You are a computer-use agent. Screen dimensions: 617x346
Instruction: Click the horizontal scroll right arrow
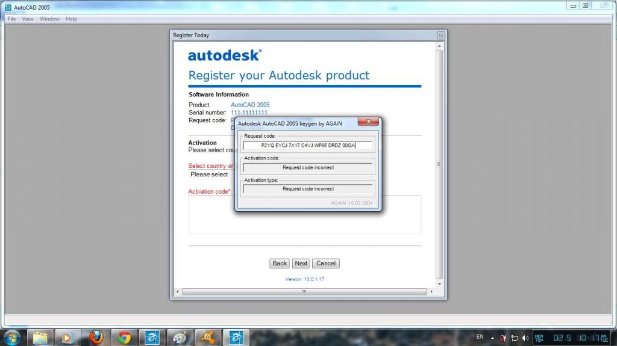click(431, 292)
